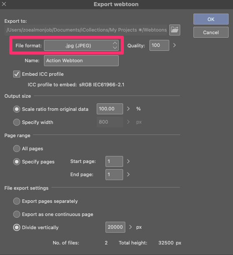Image resolution: width=233 pixels, height=255 pixels.
Task: Expand the Scale ratio percentage slider arrow
Action: 128,109
